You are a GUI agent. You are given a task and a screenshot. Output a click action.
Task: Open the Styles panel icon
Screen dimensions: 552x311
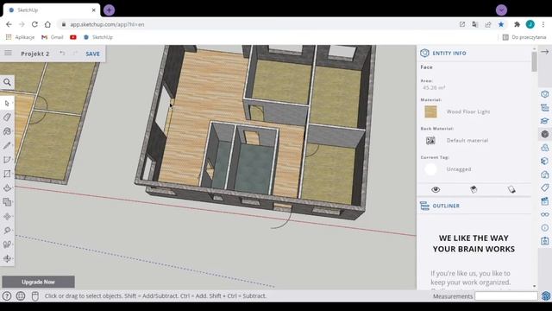[x=545, y=162]
